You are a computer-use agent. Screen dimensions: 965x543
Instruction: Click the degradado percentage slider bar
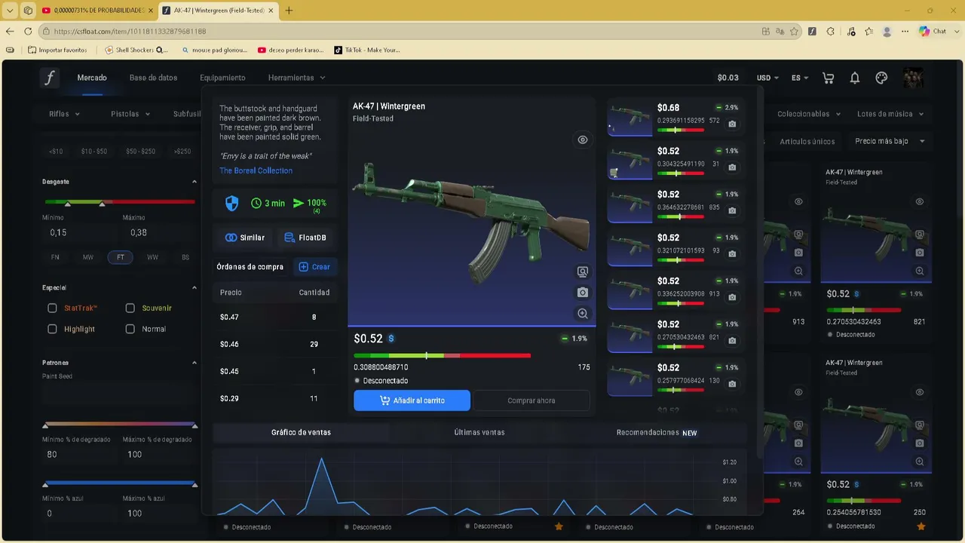coord(120,424)
